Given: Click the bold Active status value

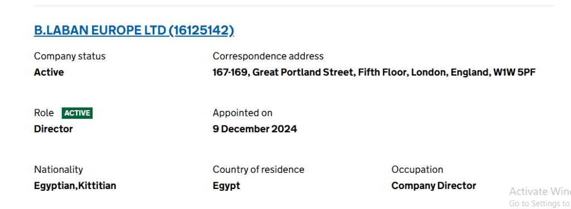Looking at the screenshot, I should point(49,72).
